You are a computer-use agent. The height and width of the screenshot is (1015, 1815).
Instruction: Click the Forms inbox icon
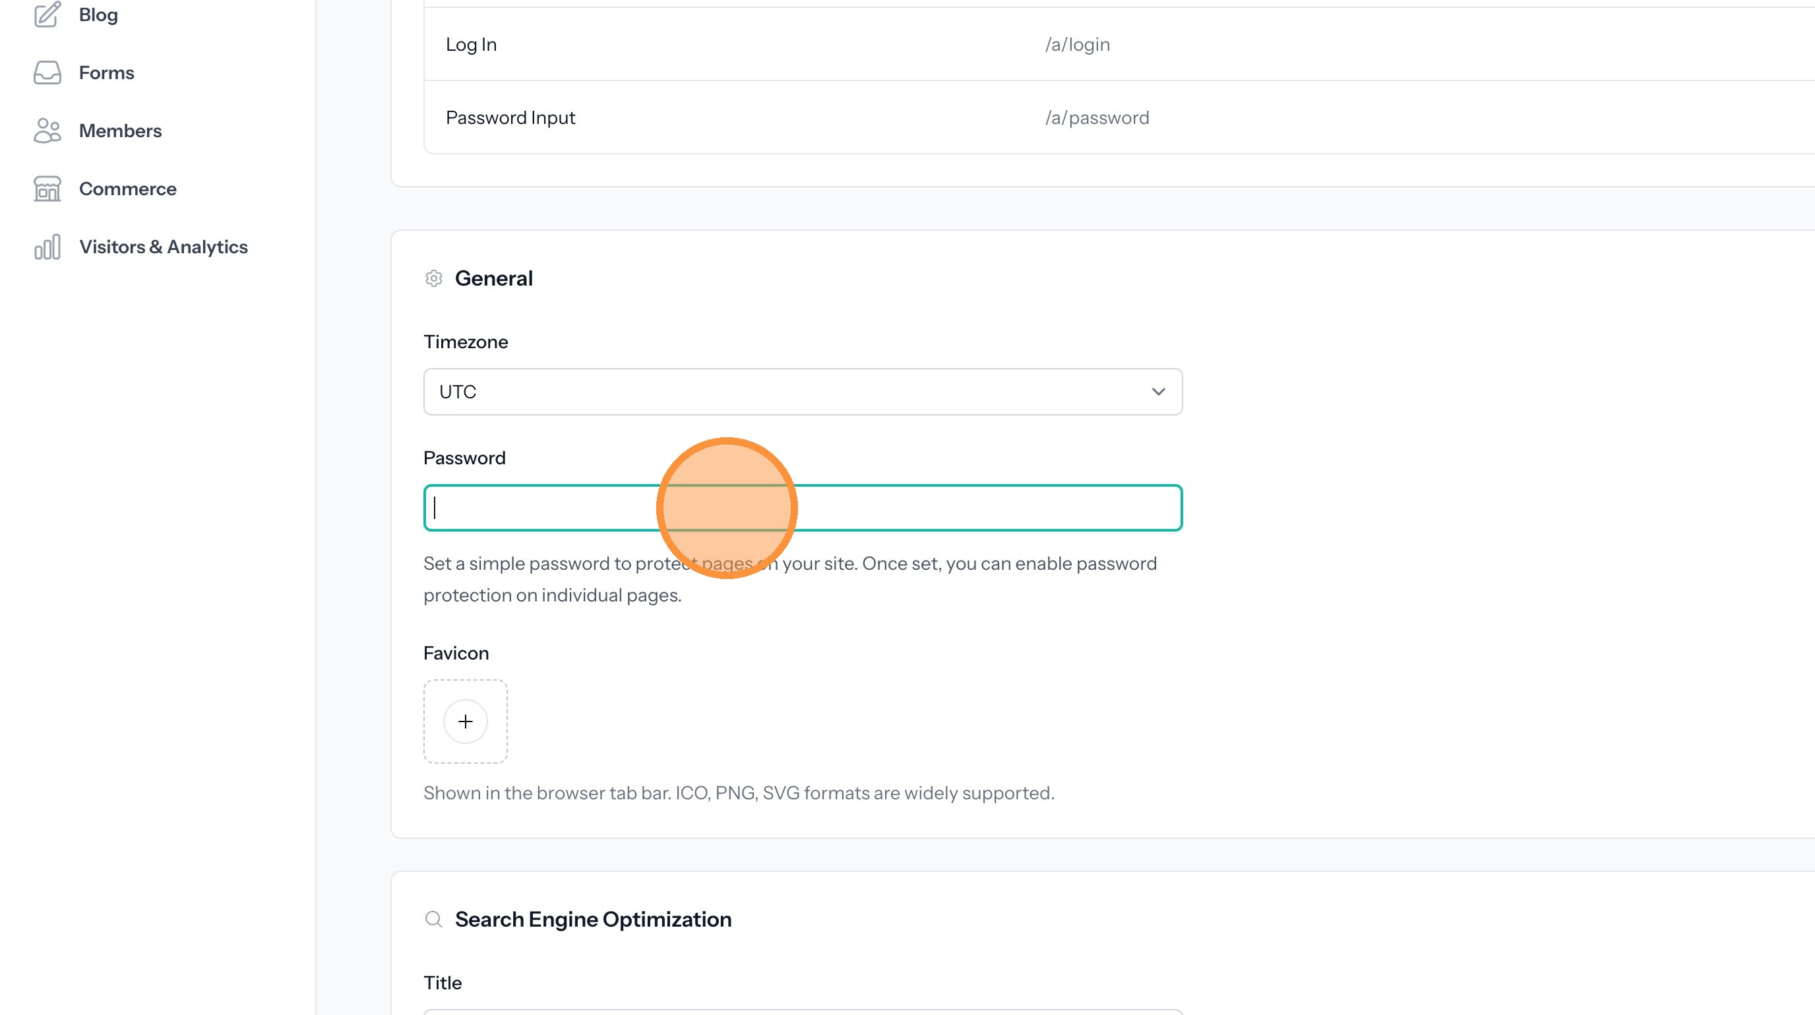[47, 73]
